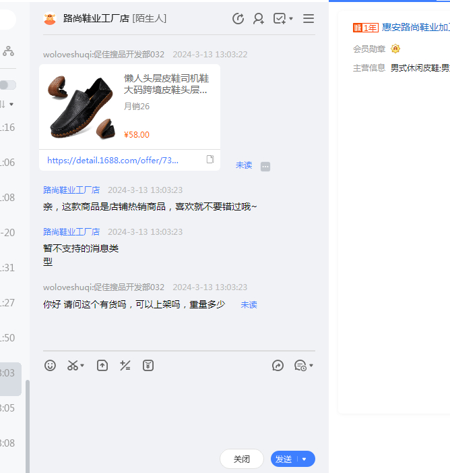
Task: Click the 关闭 button
Action: click(242, 459)
